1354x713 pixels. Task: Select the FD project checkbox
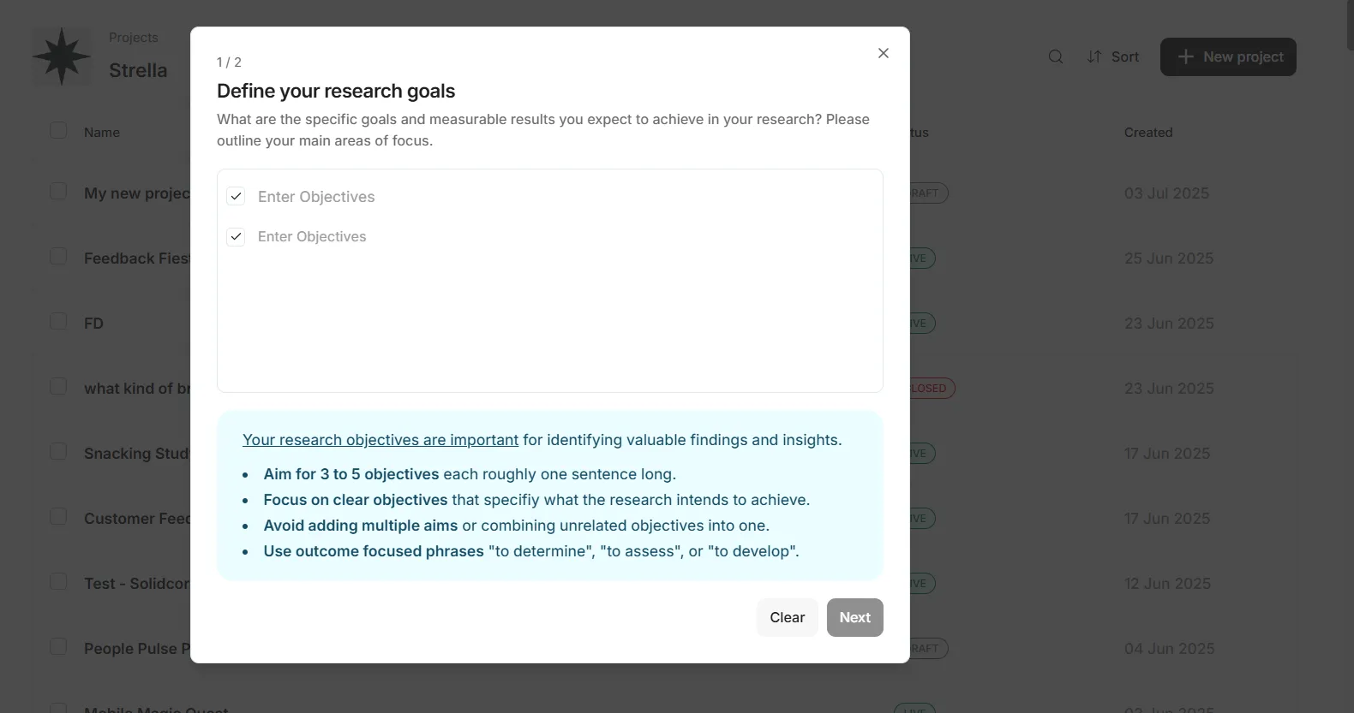click(x=58, y=321)
